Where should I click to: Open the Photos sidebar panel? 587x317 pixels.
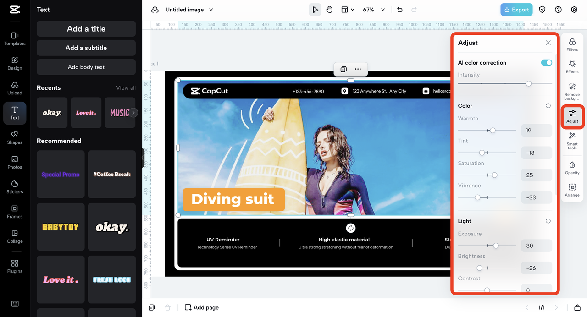click(15, 162)
